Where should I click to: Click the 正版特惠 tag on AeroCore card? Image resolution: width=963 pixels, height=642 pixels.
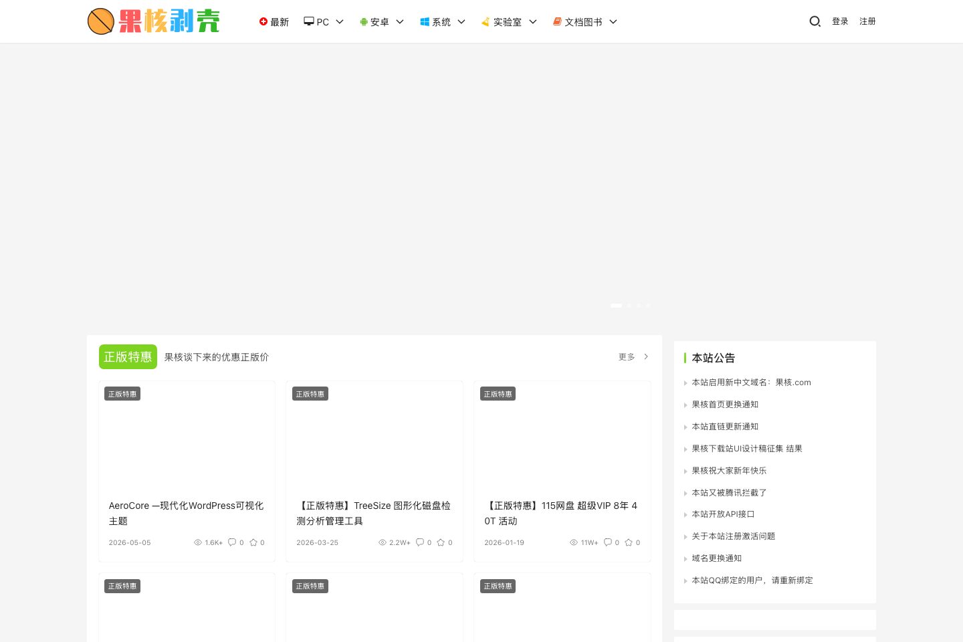point(122,394)
